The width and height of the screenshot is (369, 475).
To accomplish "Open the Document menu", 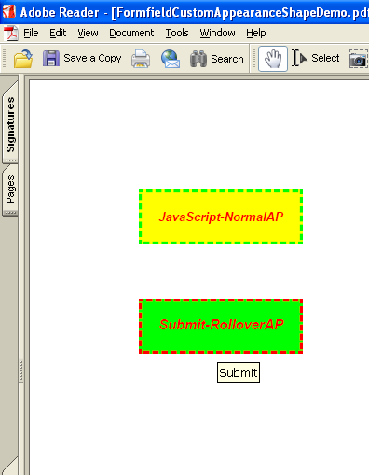I will click(x=131, y=33).
